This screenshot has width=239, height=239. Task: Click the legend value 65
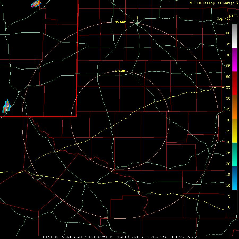[x=228, y=66]
